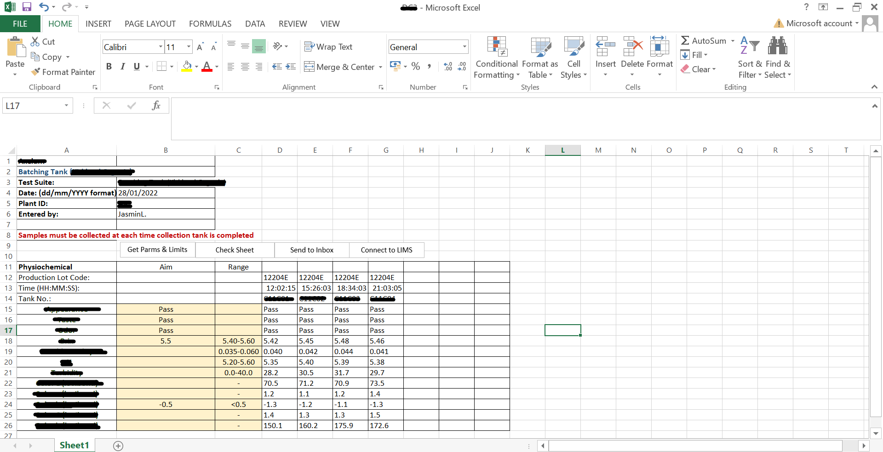Apply Comma Style number format

coord(430,66)
